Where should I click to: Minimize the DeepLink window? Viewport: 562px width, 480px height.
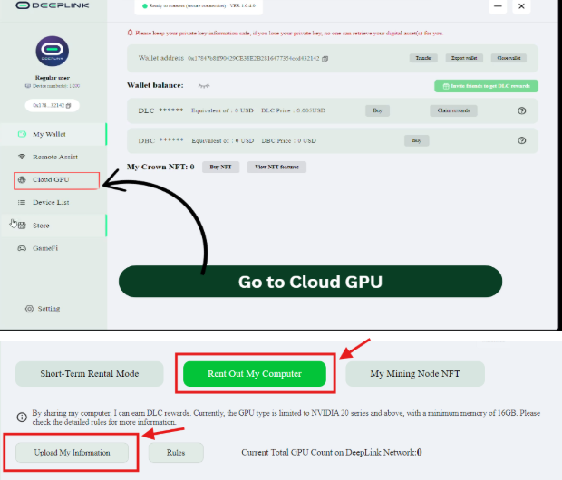[x=498, y=6]
